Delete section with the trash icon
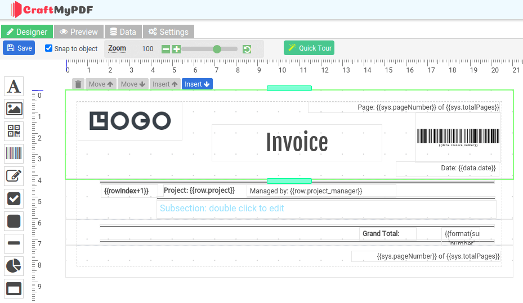 [78, 84]
